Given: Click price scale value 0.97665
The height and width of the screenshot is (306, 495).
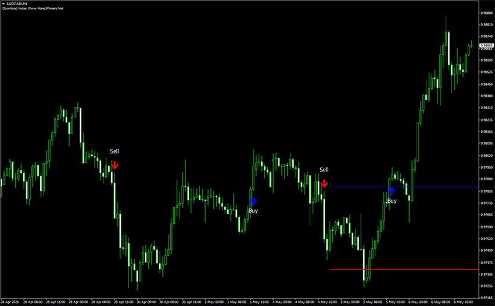Looking at the screenshot, I should pyautogui.click(x=487, y=214).
